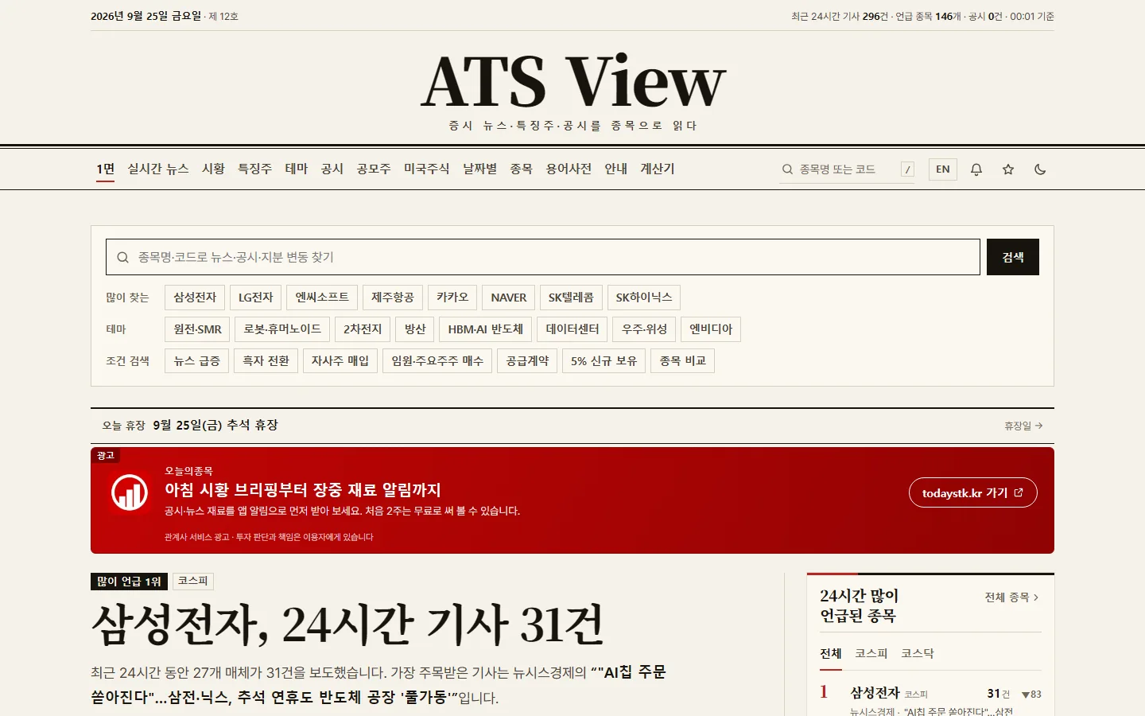The image size is (1145, 716).
Task: Click the black 검색 button
Action: point(1013,257)
